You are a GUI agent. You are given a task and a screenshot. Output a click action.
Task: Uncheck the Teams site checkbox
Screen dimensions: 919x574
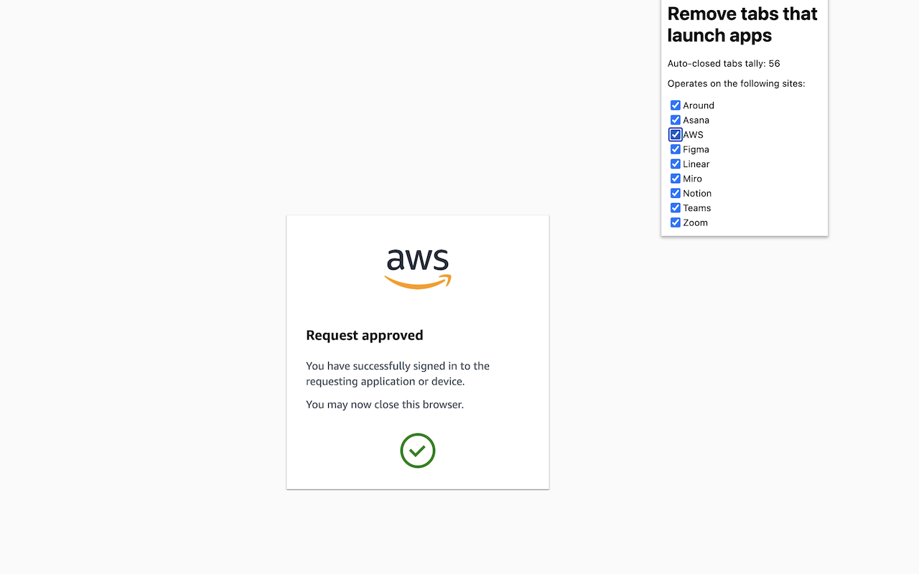click(676, 208)
